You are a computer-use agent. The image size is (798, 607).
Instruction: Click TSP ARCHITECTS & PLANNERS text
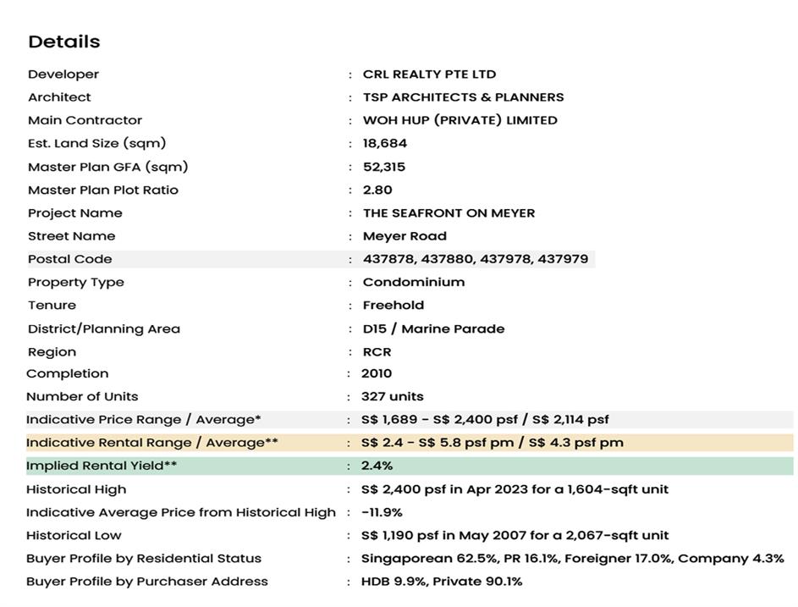pos(463,97)
